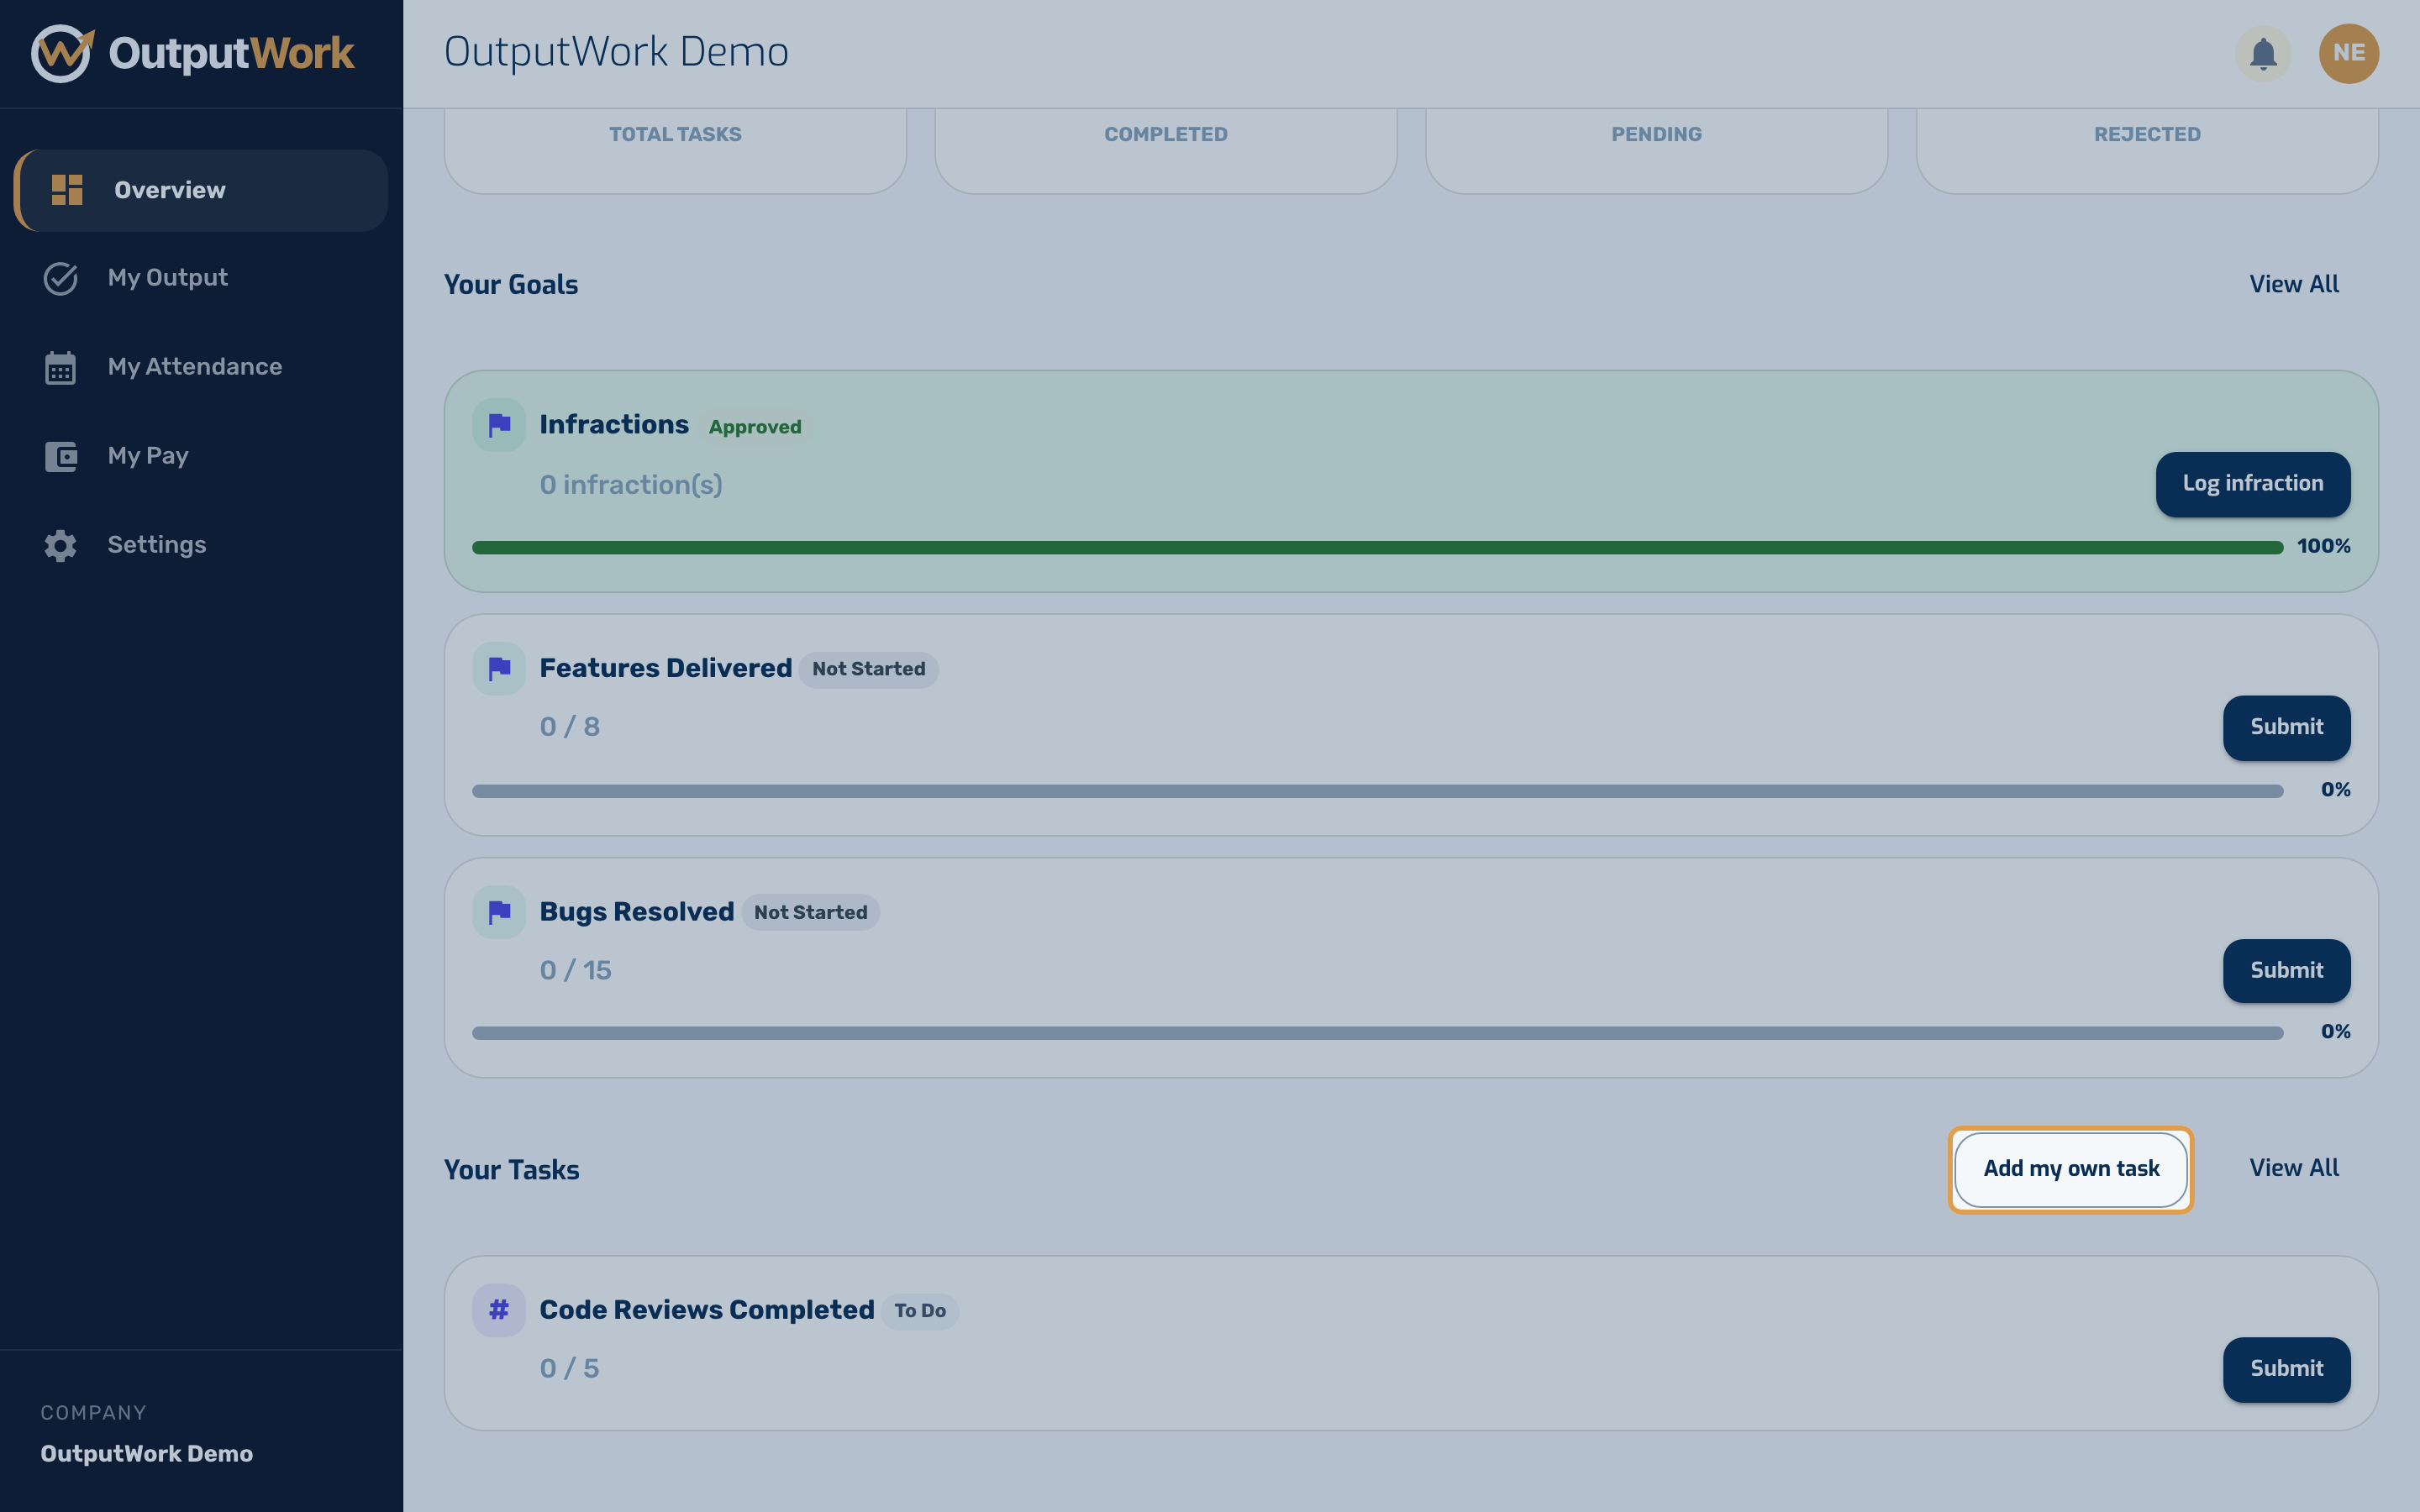Click the Bugs Resolved flag icon
The image size is (2420, 1512).
click(x=499, y=912)
